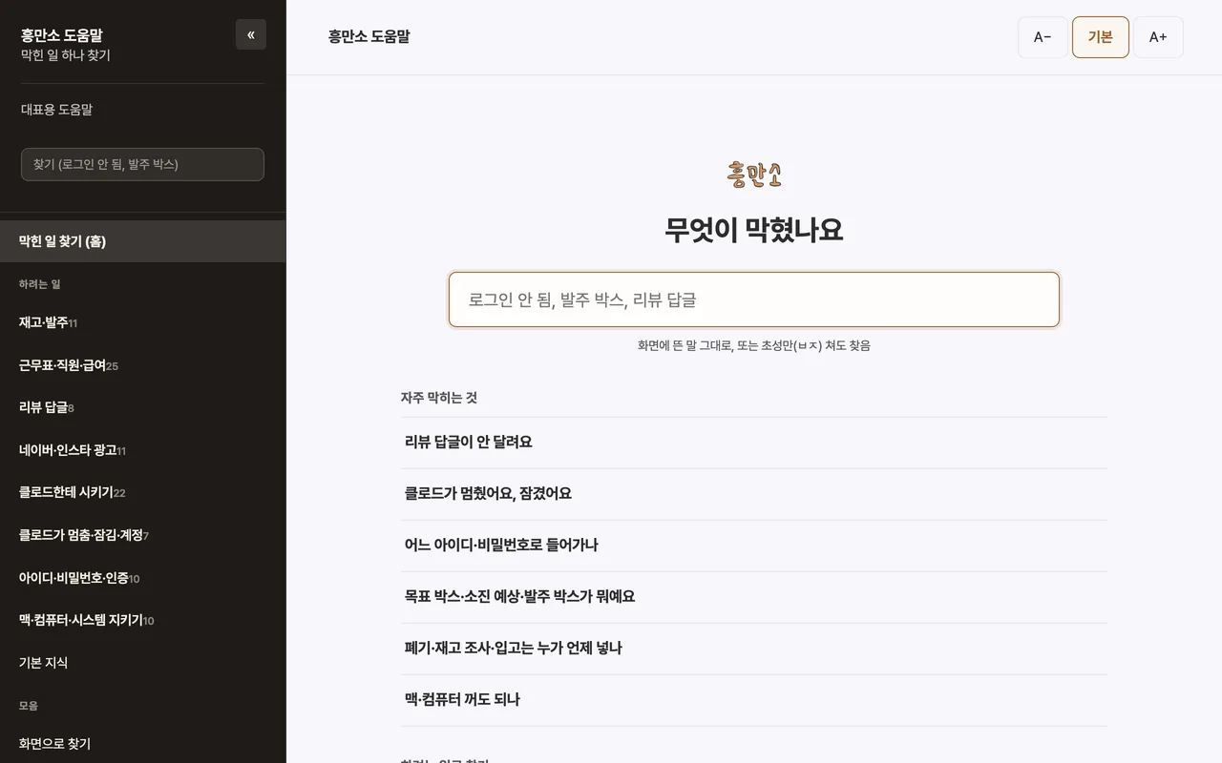The height and width of the screenshot is (763, 1222).
Task: Click the 무엇이 막혔나요 heading
Action: point(754,231)
